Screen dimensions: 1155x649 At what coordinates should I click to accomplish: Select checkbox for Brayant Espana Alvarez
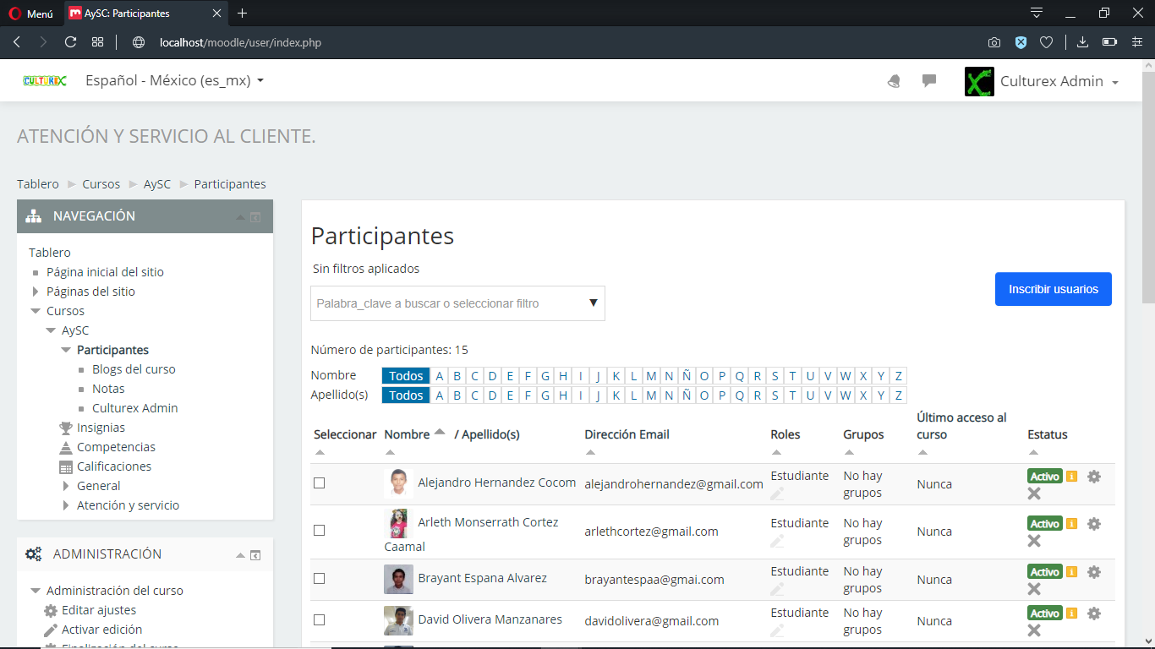pyautogui.click(x=320, y=579)
